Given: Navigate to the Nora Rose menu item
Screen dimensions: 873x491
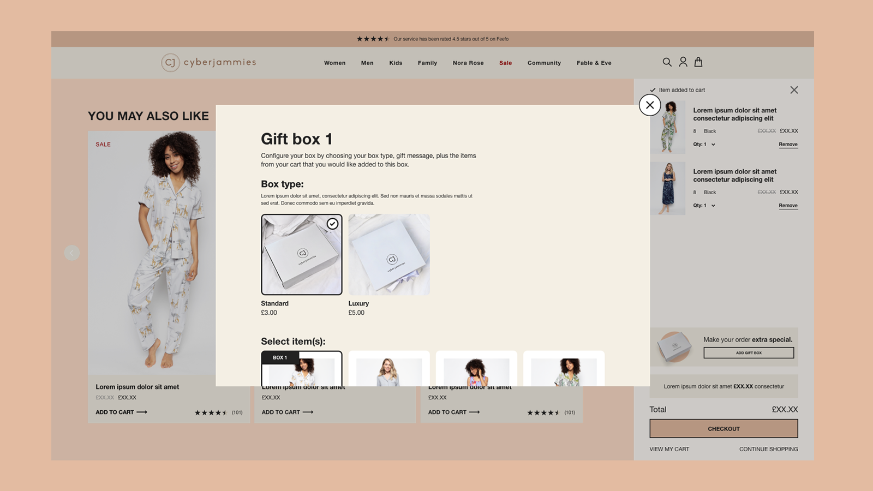Looking at the screenshot, I should pyautogui.click(x=468, y=63).
